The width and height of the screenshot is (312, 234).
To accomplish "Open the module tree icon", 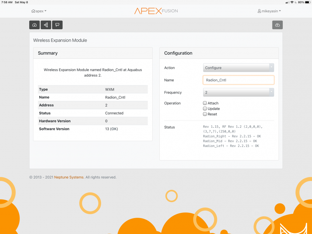I will pyautogui.click(x=46, y=25).
